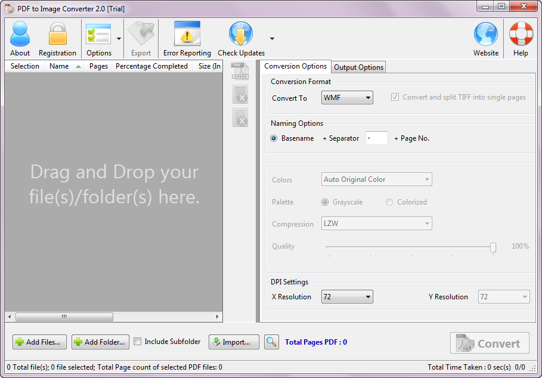Open the X Resolution dropdown
Screen dimensions: 542x378
pos(347,297)
